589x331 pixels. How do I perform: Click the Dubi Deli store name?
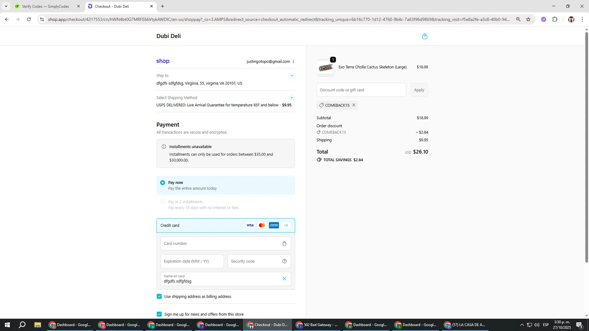(168, 36)
